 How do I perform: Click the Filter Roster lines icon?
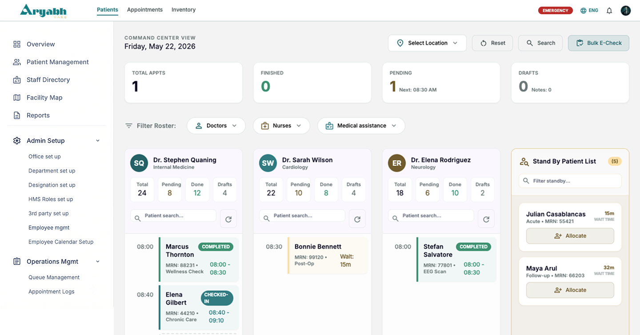tap(129, 126)
